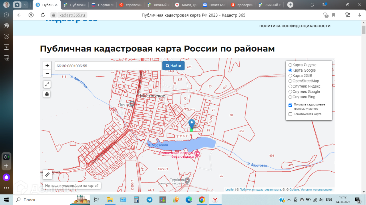Open ПОЛИТИКА КОНФИДЕНЦИАЛЬНОСТИ link
The width and height of the screenshot is (366, 205).
pyautogui.click(x=295, y=26)
